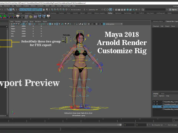This screenshot has width=178, height=133.
Task: Click the grid-with-pen shelf icon
Action: click(26, 16)
